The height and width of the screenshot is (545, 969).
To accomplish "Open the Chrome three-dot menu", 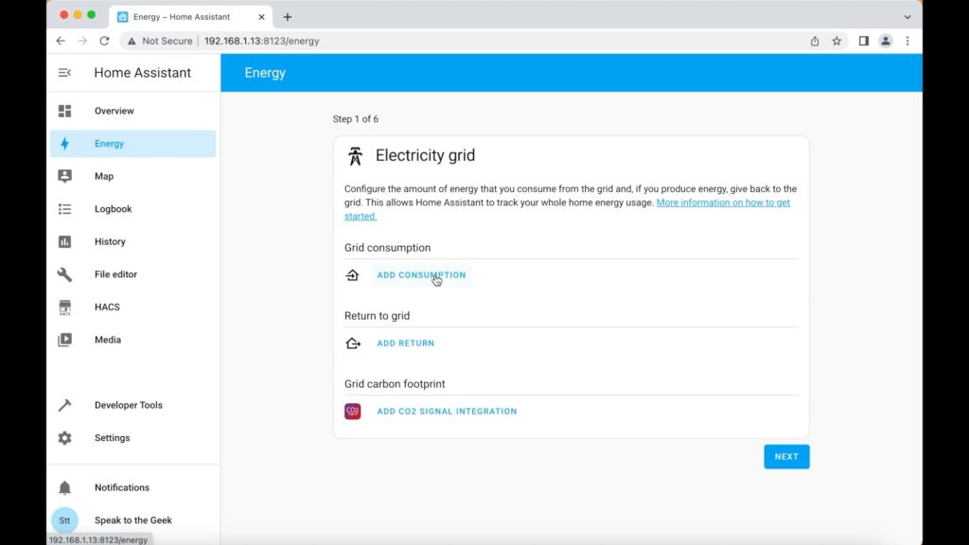I will (907, 41).
